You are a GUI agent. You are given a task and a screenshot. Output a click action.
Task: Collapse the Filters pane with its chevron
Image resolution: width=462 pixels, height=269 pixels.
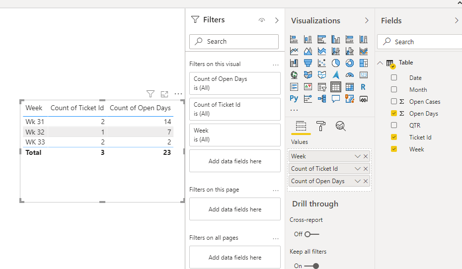[277, 20]
